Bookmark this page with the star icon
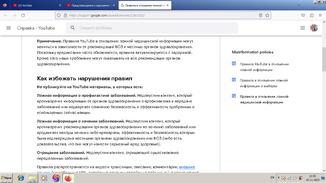 [267, 15]
